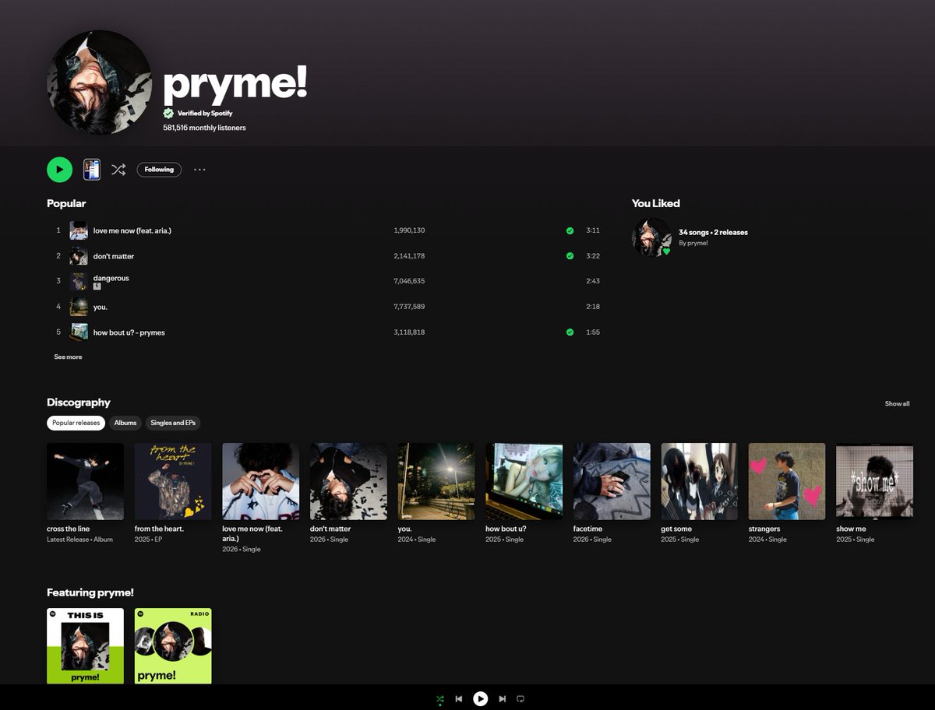Expand popular tracks with See more

pos(68,357)
